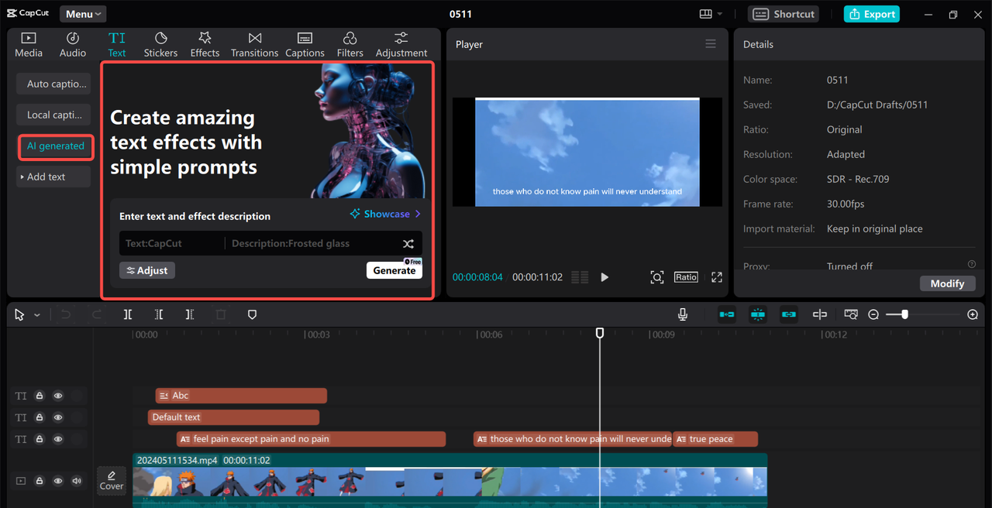Open the Shortcut panel
The width and height of the screenshot is (992, 508).
click(x=784, y=14)
